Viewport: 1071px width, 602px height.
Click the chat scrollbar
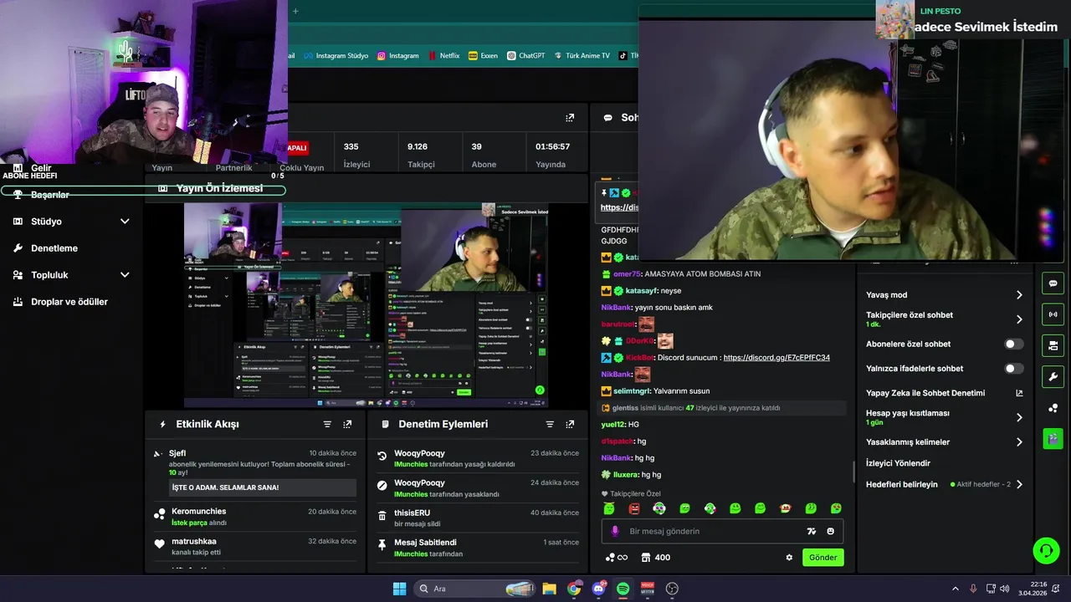point(853,471)
